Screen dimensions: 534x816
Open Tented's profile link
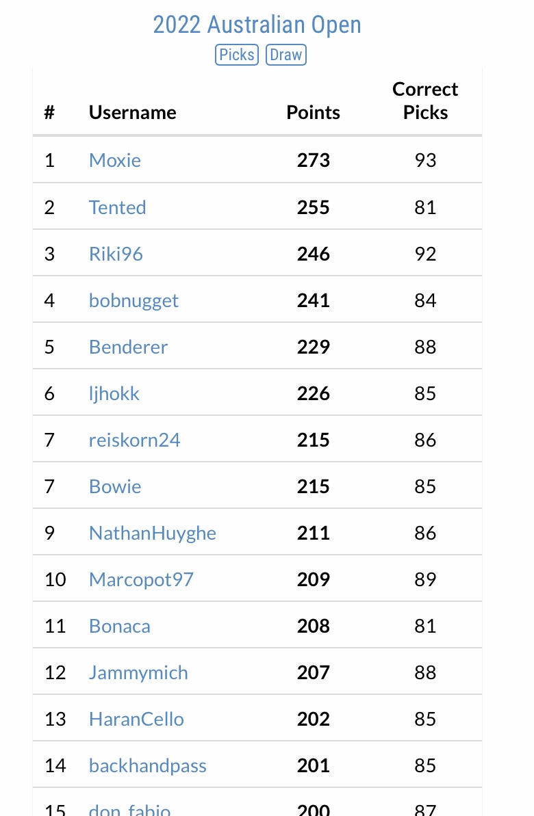tap(117, 207)
